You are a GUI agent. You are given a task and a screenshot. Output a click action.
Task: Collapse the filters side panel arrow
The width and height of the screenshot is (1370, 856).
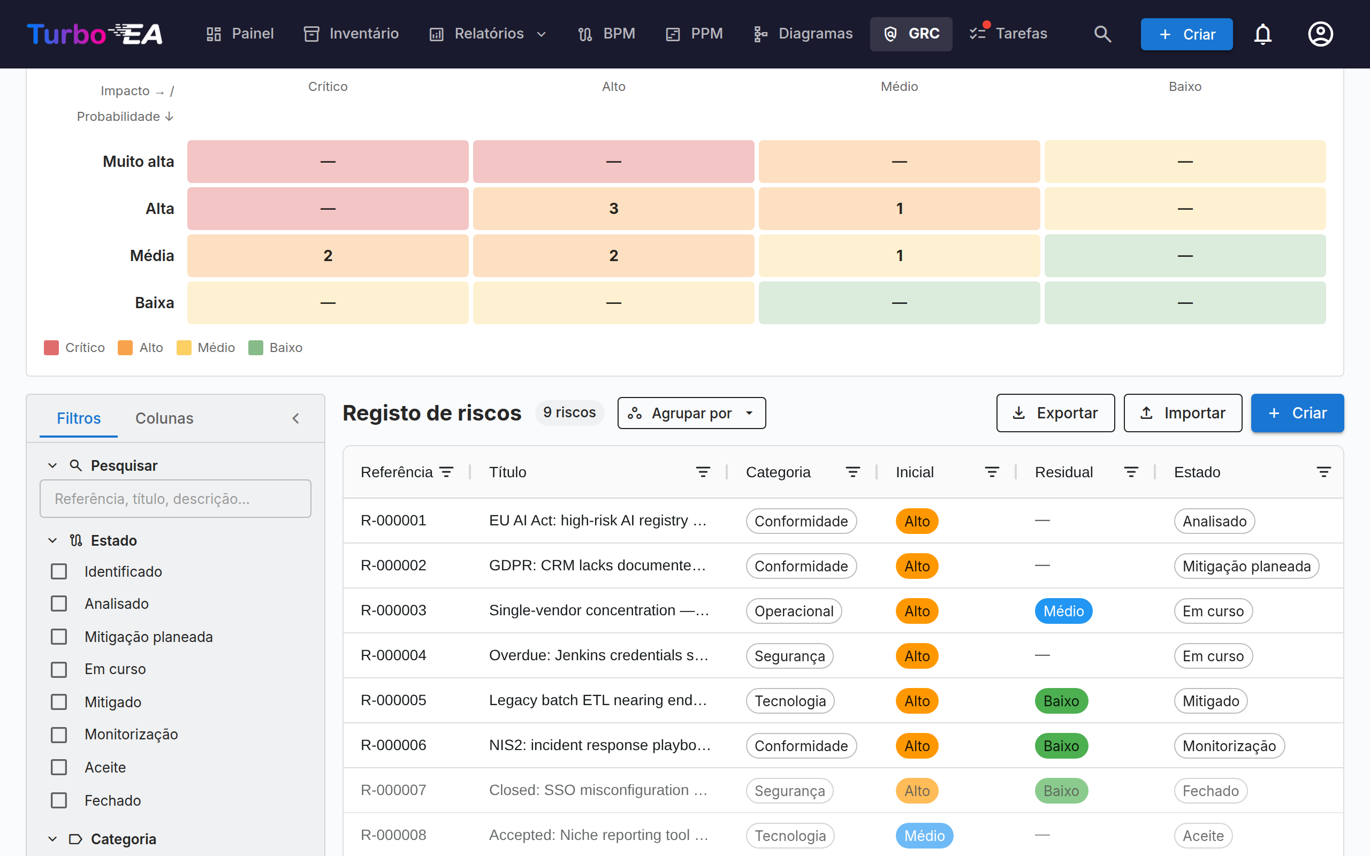point(295,418)
